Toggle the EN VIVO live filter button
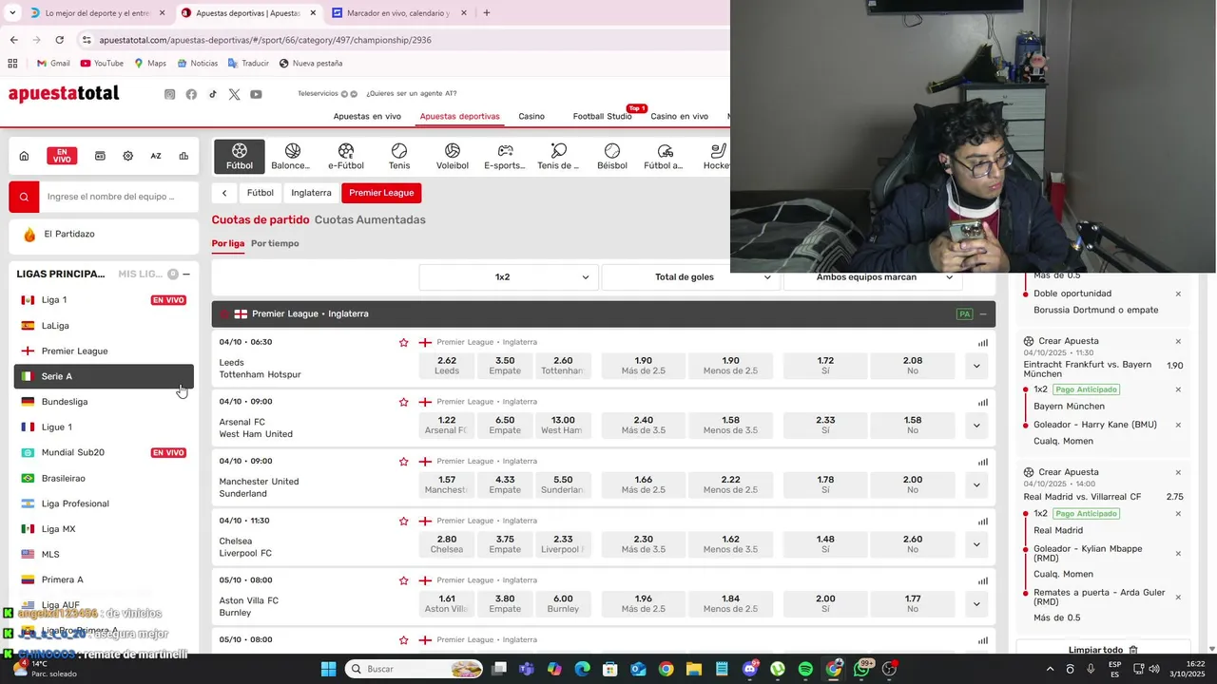Image resolution: width=1217 pixels, height=684 pixels. tap(62, 156)
